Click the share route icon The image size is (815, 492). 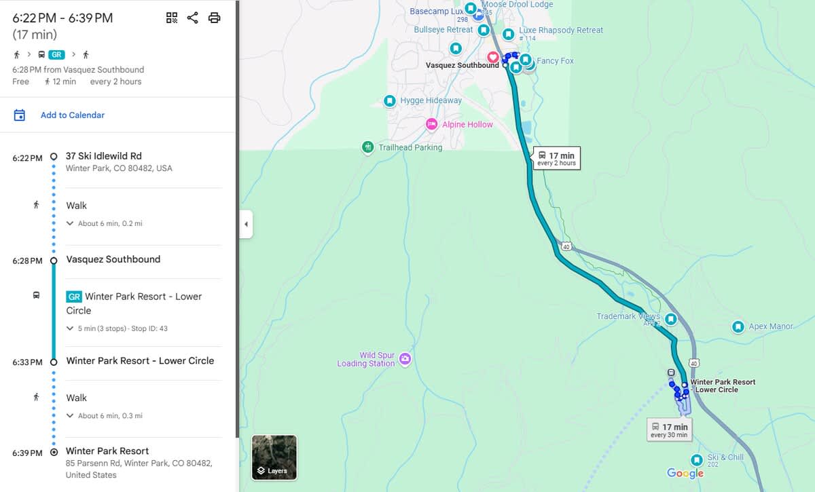[x=193, y=18]
